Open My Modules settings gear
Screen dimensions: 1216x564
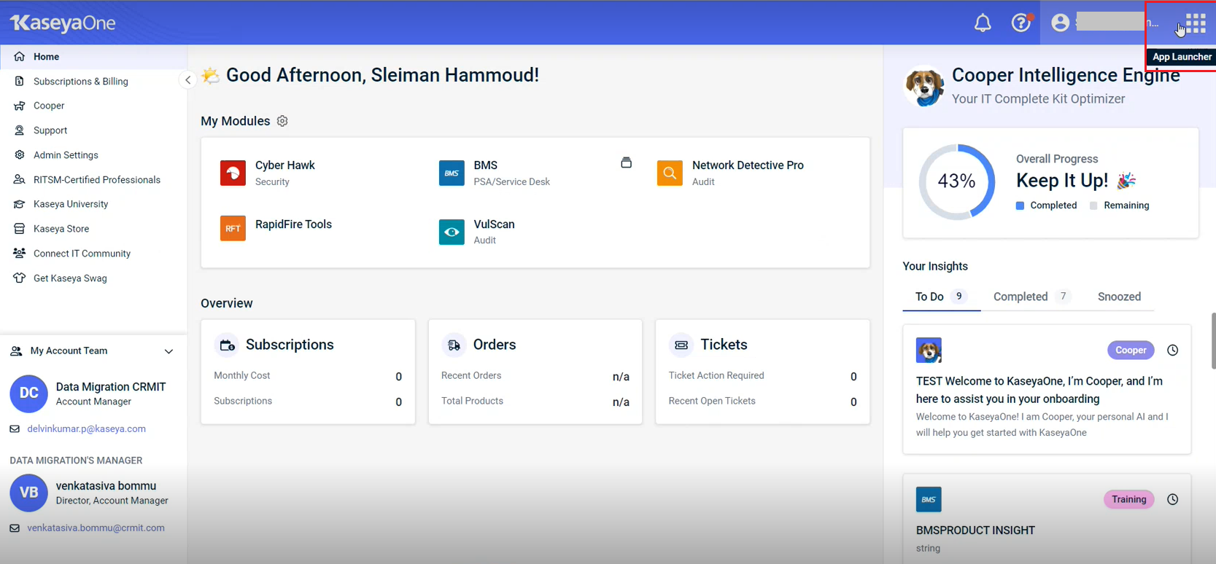click(x=282, y=121)
